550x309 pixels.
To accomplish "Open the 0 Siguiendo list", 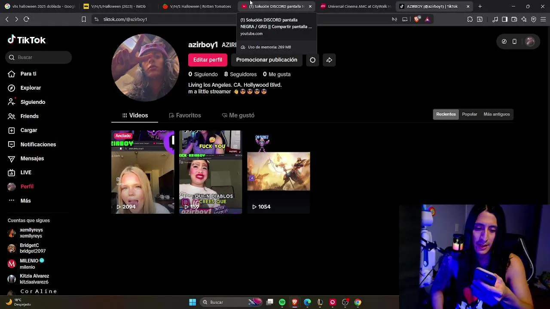I will pyautogui.click(x=203, y=74).
